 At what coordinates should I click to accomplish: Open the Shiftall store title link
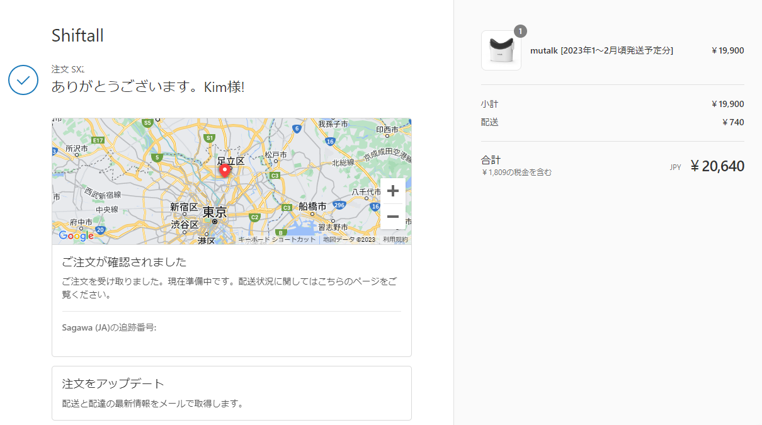point(77,35)
